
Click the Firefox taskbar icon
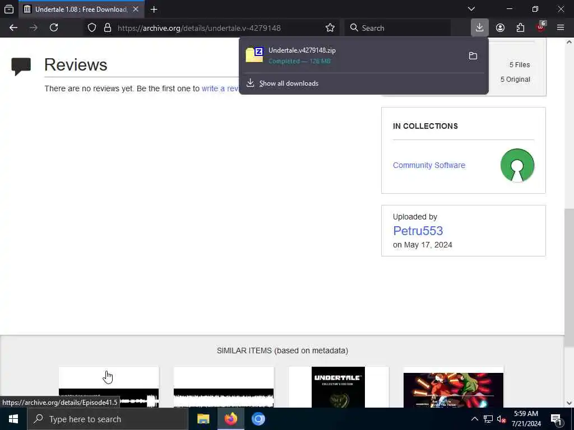click(230, 419)
